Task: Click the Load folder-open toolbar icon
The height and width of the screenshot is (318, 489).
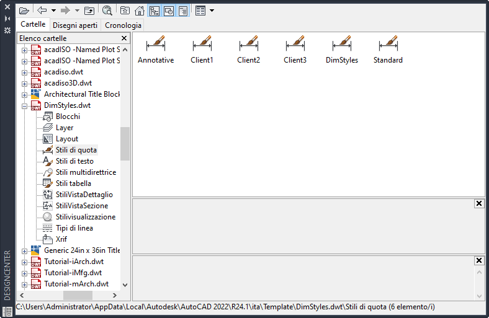Action: pos(24,11)
